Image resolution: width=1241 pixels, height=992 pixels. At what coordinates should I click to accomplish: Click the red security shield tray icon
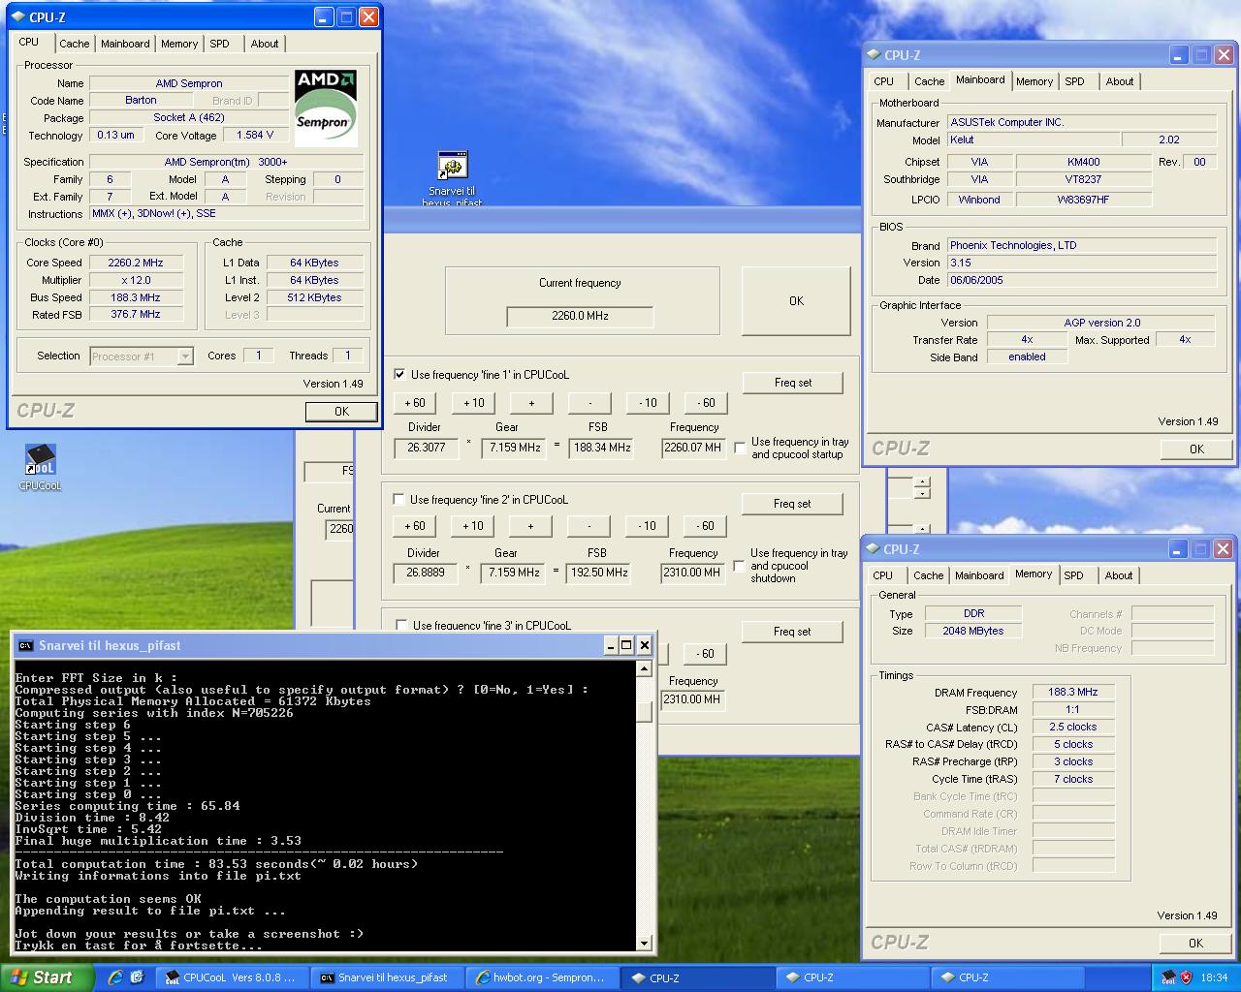coord(1187,977)
